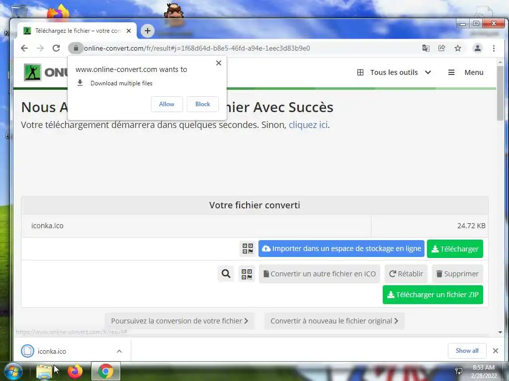
Task: Go back using the browser back arrow
Action: tap(24, 48)
